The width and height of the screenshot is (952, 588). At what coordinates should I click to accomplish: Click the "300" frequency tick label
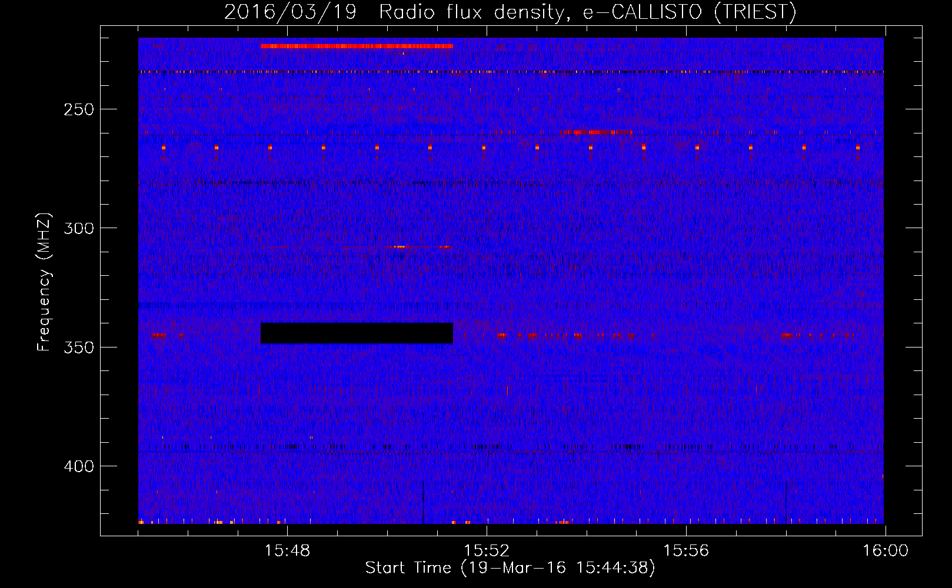tap(79, 228)
